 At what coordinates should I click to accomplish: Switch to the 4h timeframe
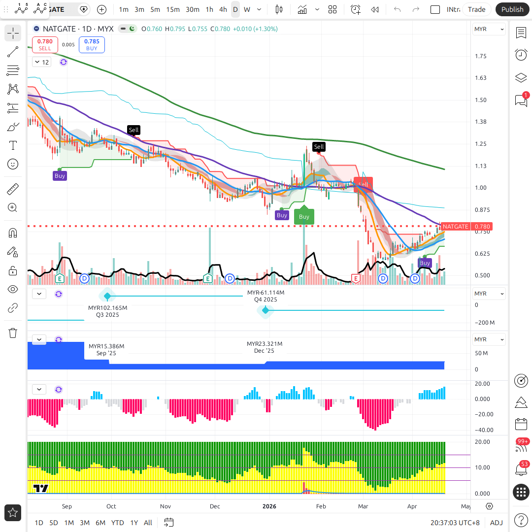tap(223, 9)
